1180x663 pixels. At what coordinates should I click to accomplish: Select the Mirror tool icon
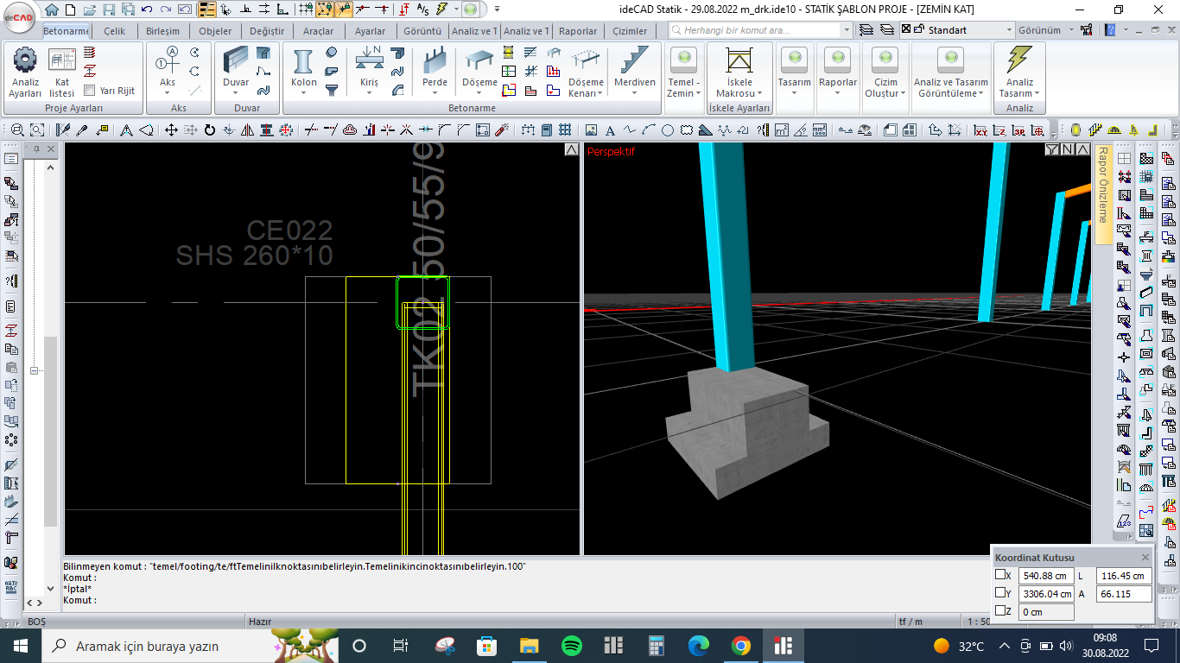[x=247, y=130]
